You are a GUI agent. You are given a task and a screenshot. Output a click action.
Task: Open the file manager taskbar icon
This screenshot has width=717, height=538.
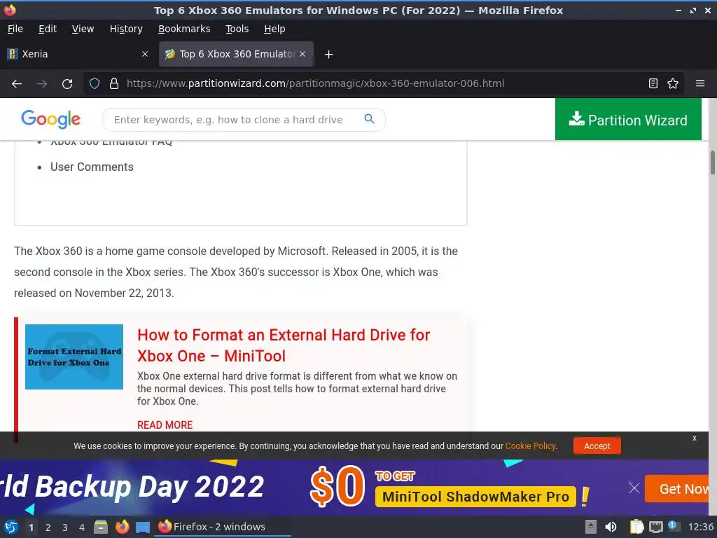coord(101,527)
